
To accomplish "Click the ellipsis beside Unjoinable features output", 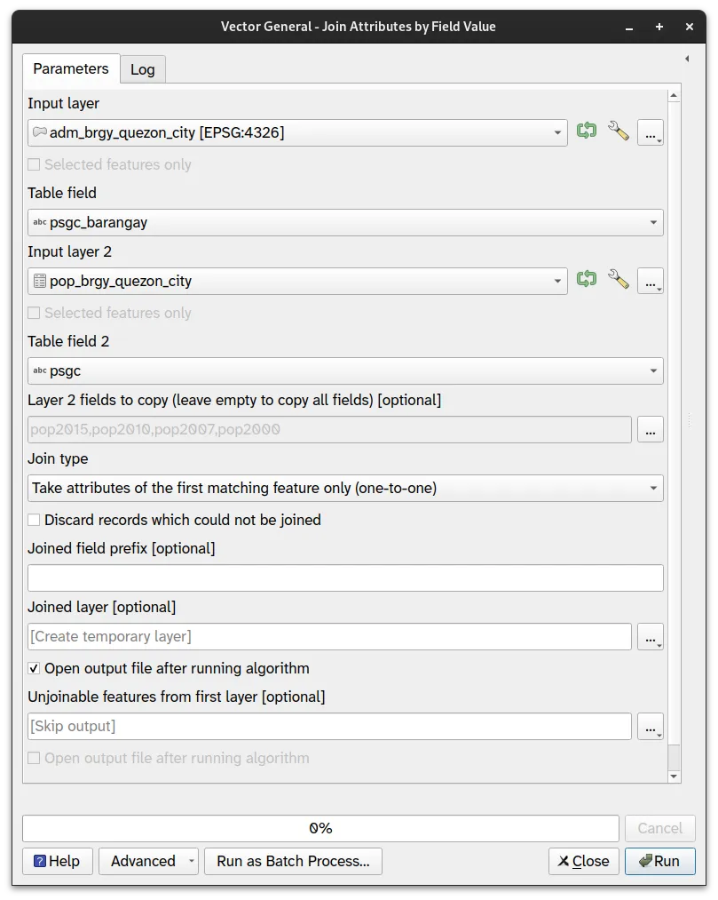I will point(650,726).
